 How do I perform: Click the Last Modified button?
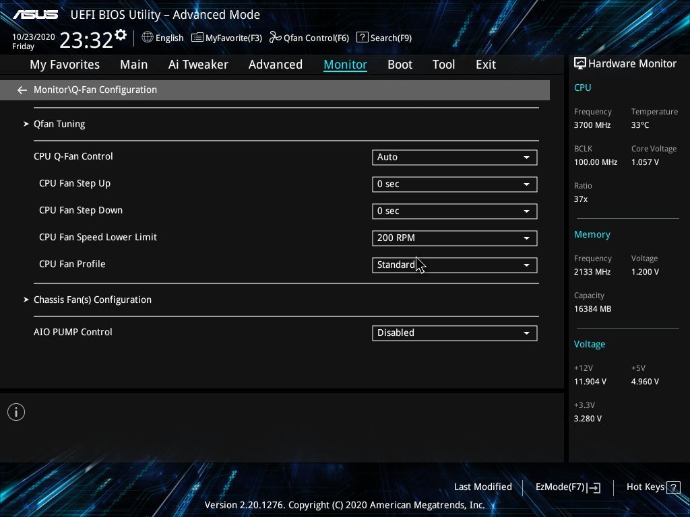[482, 487]
